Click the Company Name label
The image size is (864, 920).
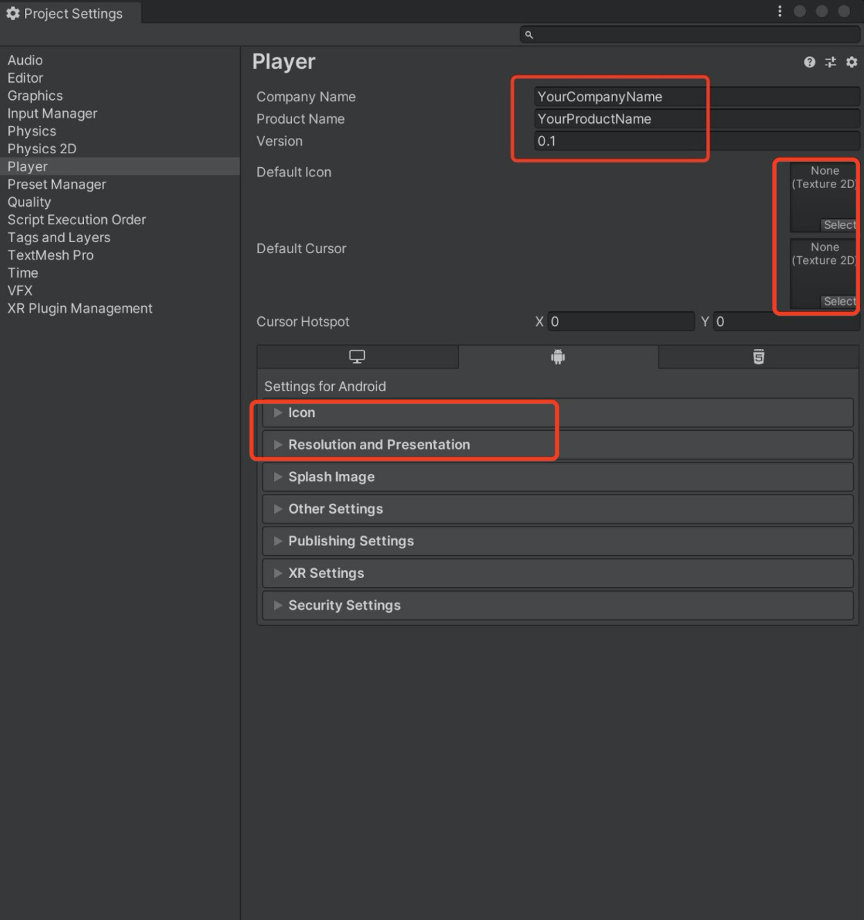click(x=306, y=96)
